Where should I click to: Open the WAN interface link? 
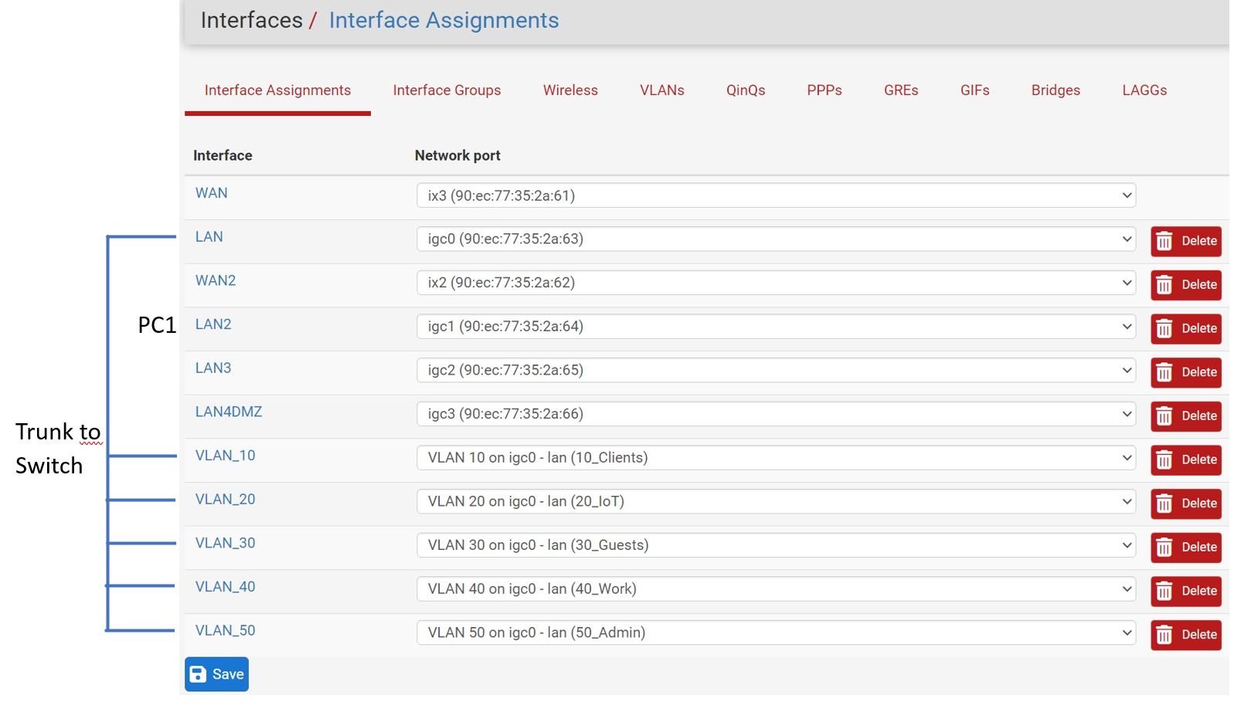coord(211,193)
